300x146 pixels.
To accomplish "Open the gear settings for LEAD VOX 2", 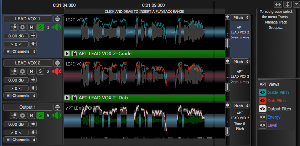I will coord(22,71).
